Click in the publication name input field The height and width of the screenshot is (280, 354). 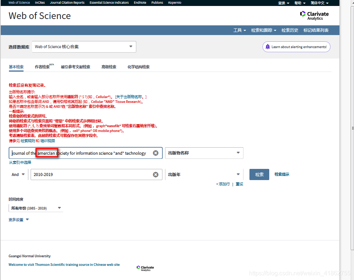click(x=86, y=153)
